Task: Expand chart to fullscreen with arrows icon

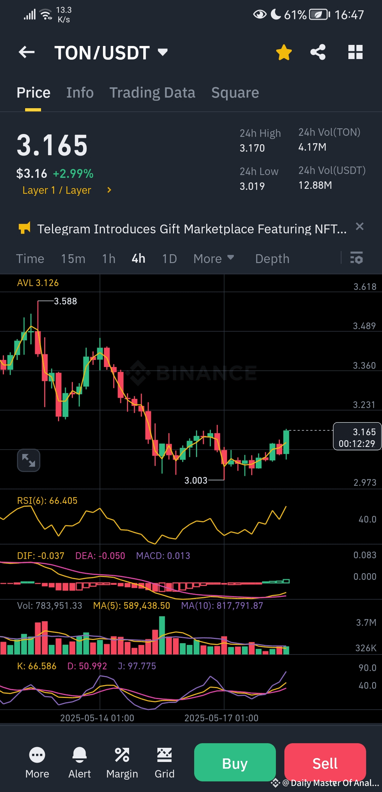Action: coord(29,460)
